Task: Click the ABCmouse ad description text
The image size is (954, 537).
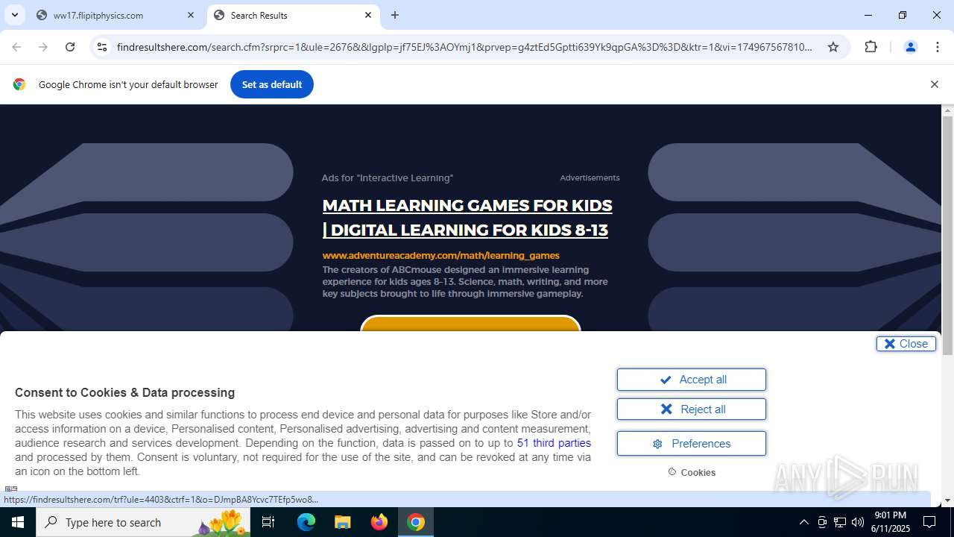Action: pos(465,281)
